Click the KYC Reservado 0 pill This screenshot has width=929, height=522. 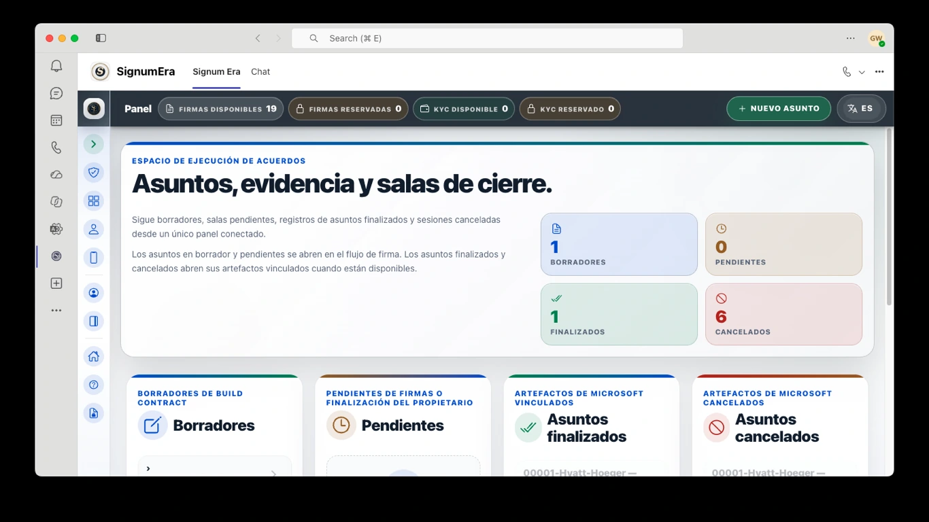tap(570, 109)
